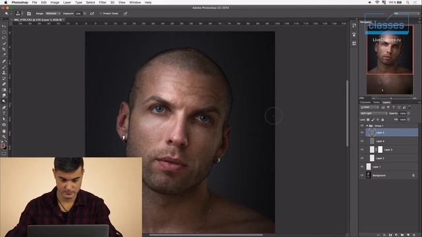Open the Image menu
The height and width of the screenshot is (237, 422).
click(55, 3)
